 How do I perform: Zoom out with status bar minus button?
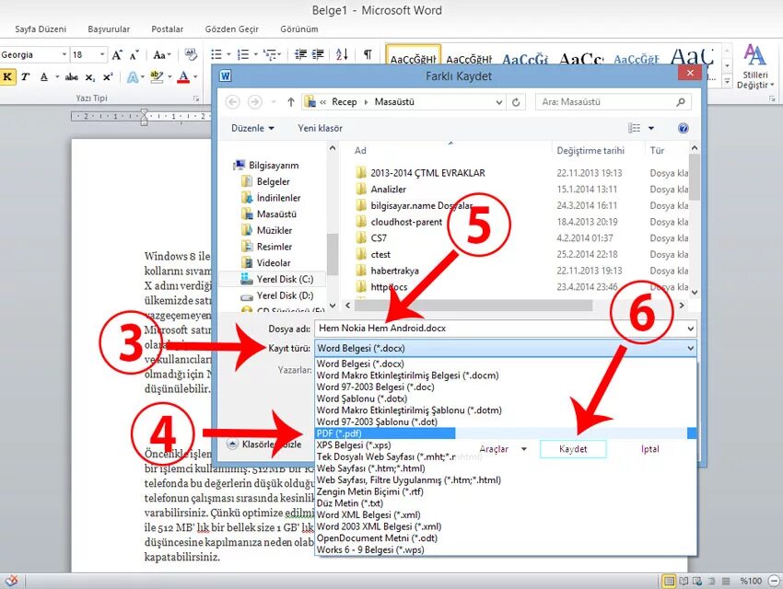(775, 581)
